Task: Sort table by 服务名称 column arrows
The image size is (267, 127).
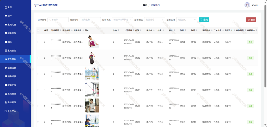Action: 72,30
